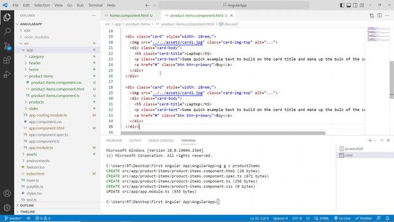Image resolution: width=394 pixels, height=222 pixels.
Task: Expand the header folder
Action: tap(57, 63)
